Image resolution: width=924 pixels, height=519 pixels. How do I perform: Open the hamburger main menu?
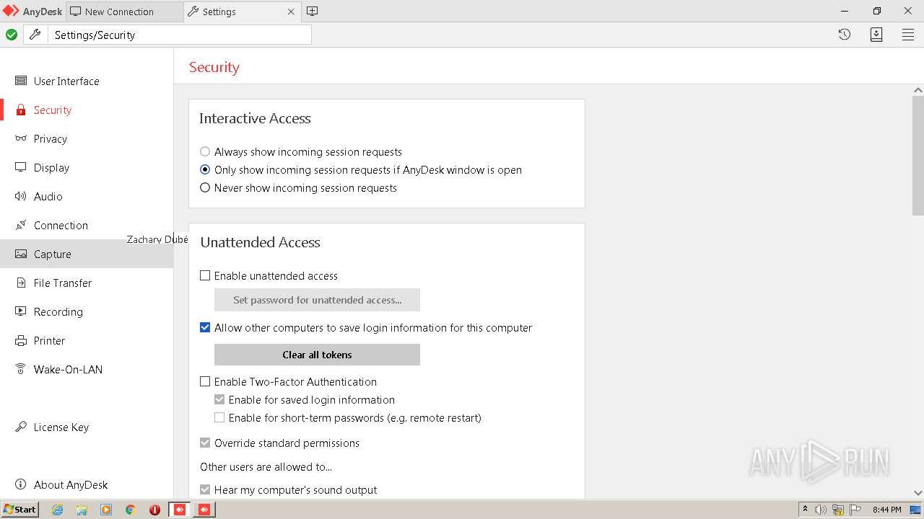coord(908,35)
